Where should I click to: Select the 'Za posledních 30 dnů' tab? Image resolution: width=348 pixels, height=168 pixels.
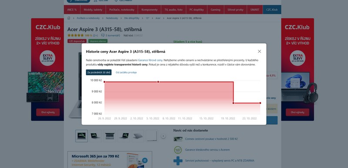coord(99,72)
